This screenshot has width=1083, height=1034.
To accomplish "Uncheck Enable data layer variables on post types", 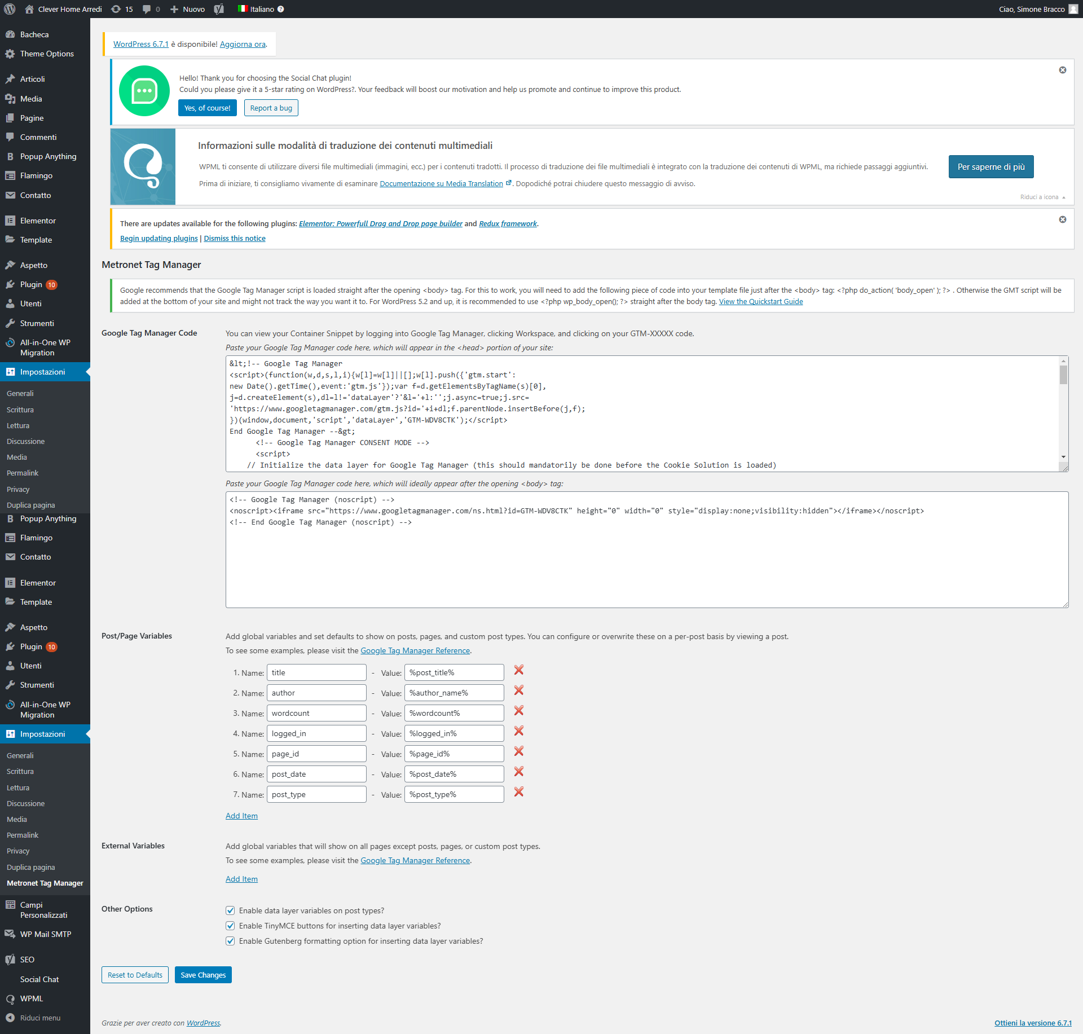I will [x=230, y=910].
